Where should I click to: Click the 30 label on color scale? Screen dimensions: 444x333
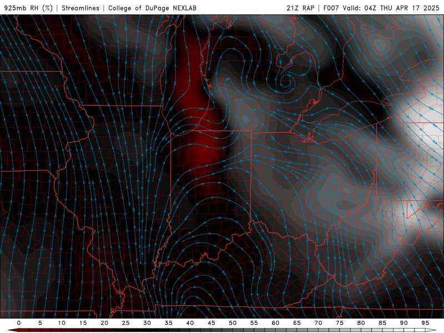pos(147,323)
